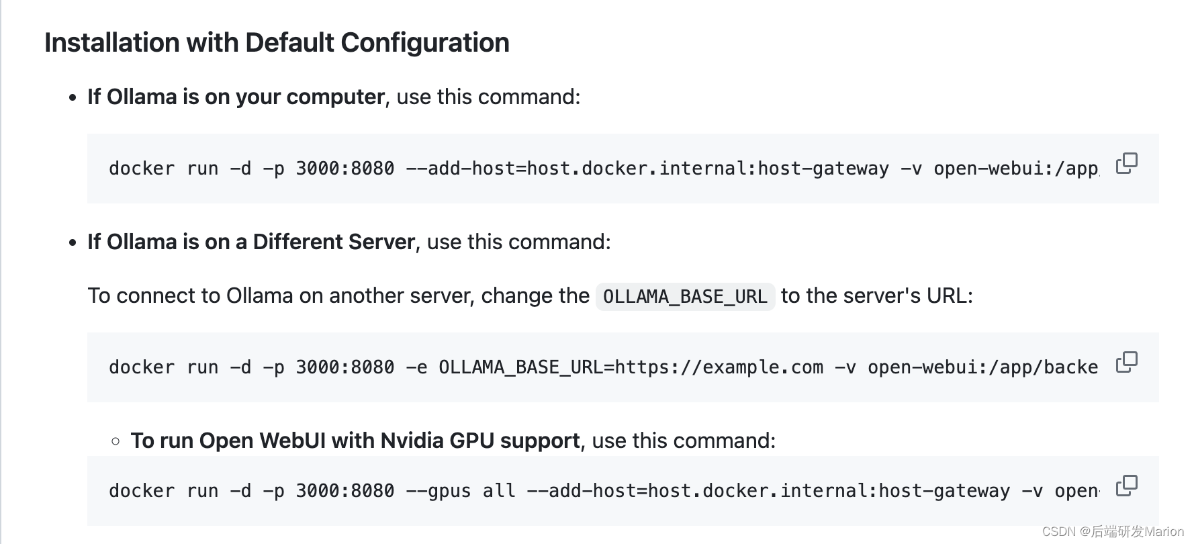Click the 3000:8080 port in the first command
This screenshot has height=544, width=1194.
345,169
